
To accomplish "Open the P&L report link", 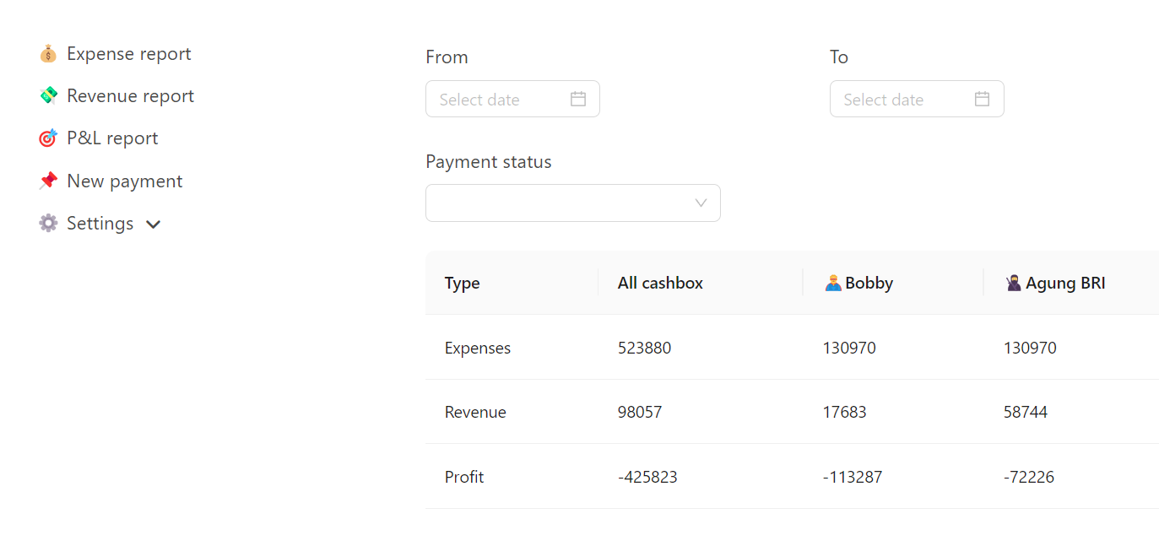I will pos(112,138).
